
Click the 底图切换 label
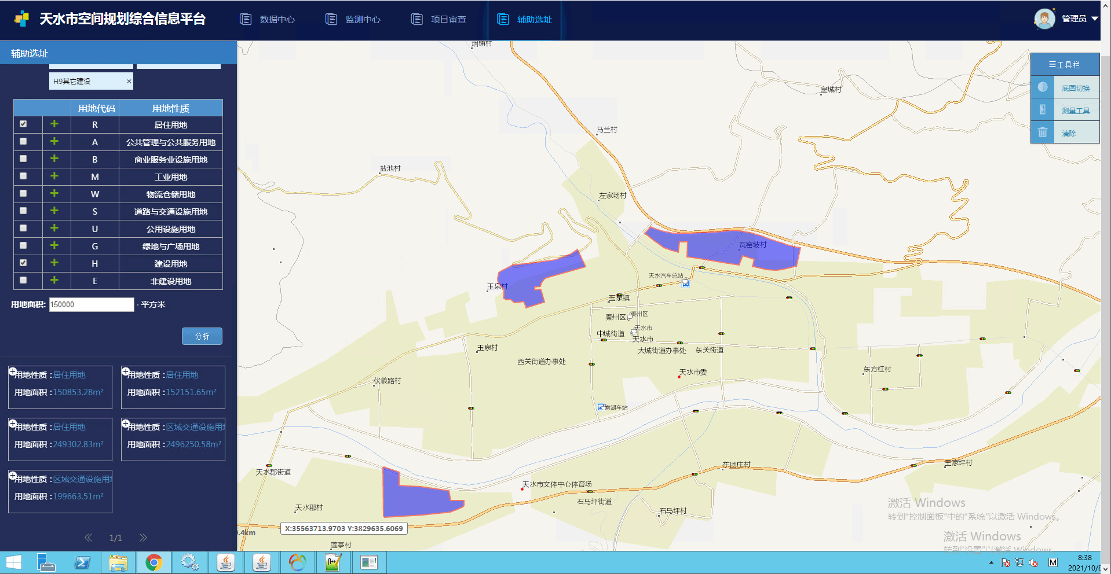coord(1076,88)
